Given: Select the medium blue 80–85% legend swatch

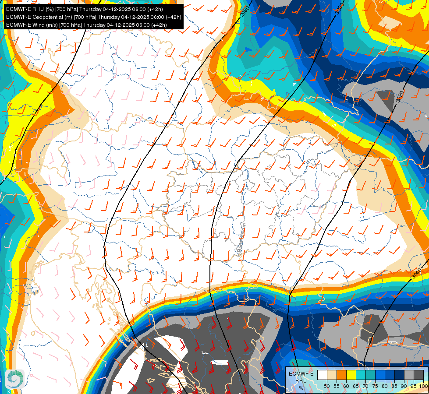Looking at the screenshot, I should [390, 375].
